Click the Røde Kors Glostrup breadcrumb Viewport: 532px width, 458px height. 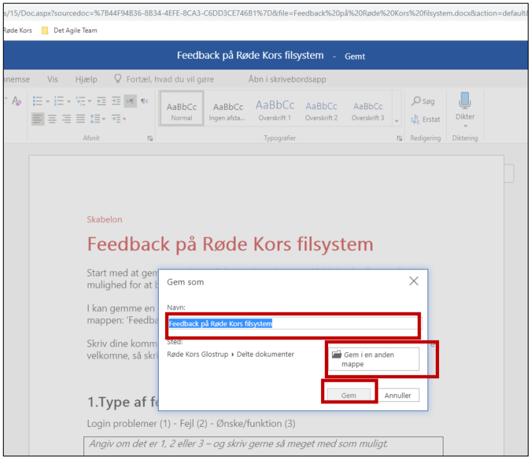198,354
